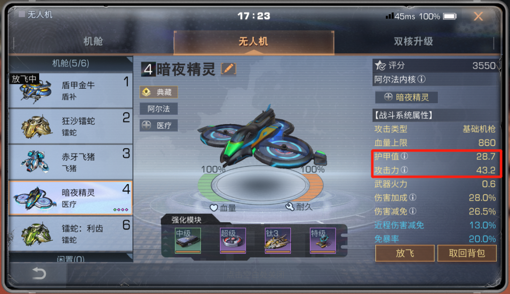Expand the 闲置(0) section
The height and width of the screenshot is (294, 510).
(x=70, y=259)
